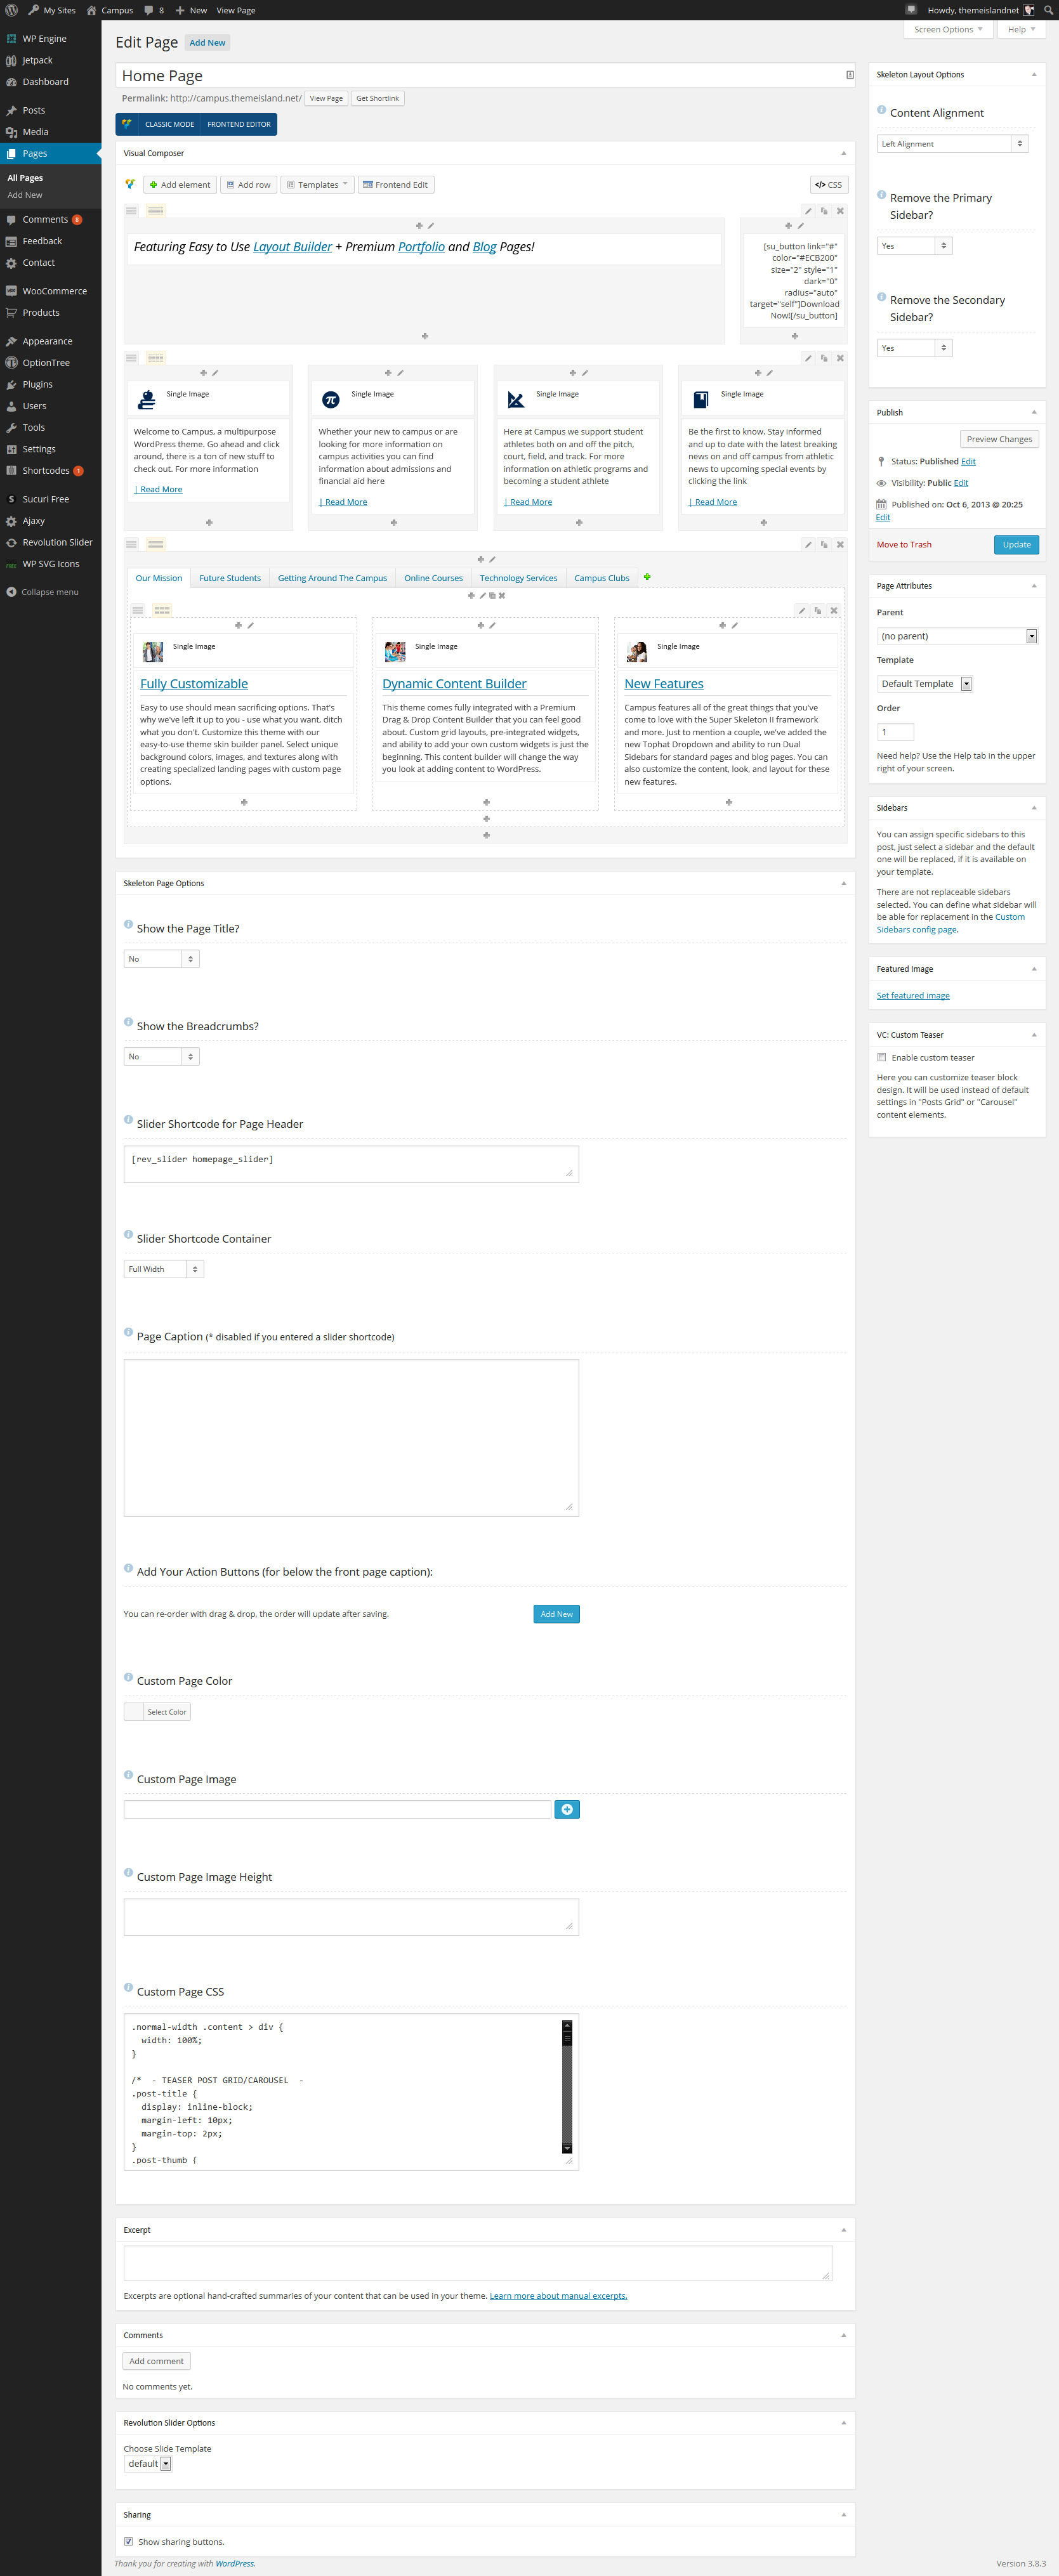The image size is (1059, 2576).
Task: Add a new tab with green plus icon
Action: [647, 577]
